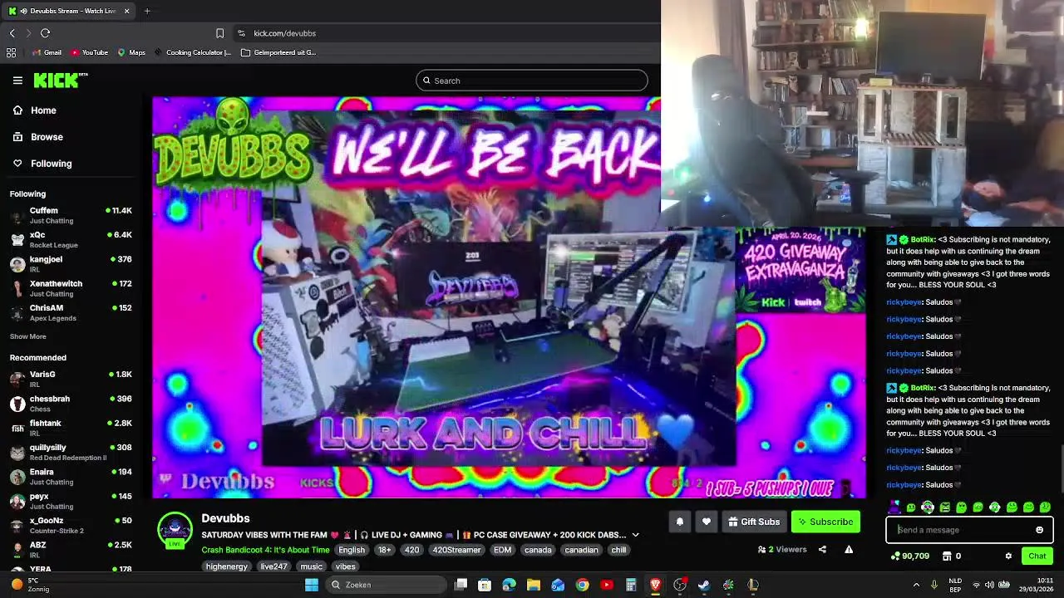
Task: Open the Cooking Calculator bookmark
Action: pos(192,52)
